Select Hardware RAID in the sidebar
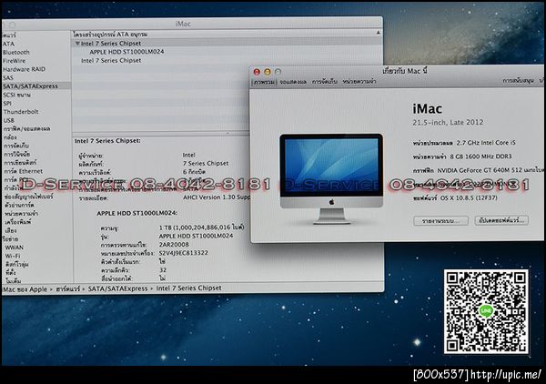Image resolution: width=546 pixels, height=384 pixels. pyautogui.click(x=24, y=69)
